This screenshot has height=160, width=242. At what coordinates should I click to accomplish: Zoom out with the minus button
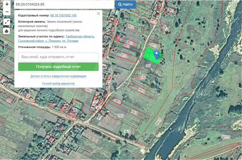tap(7, 12)
